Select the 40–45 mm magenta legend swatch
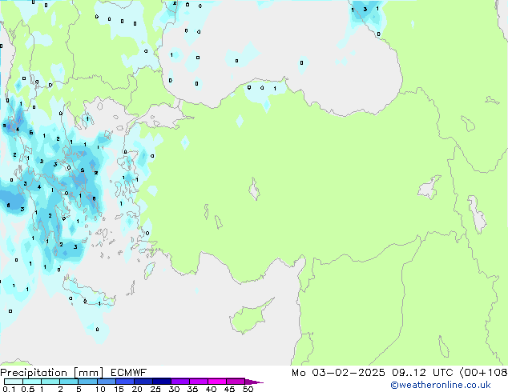Screen dimensions: 508x392 (x=217, y=382)
